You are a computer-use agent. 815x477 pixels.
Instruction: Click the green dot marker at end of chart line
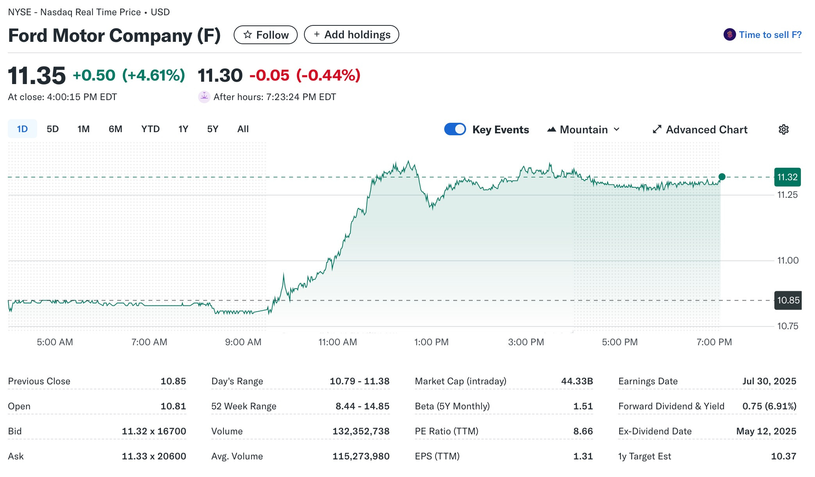coord(722,177)
